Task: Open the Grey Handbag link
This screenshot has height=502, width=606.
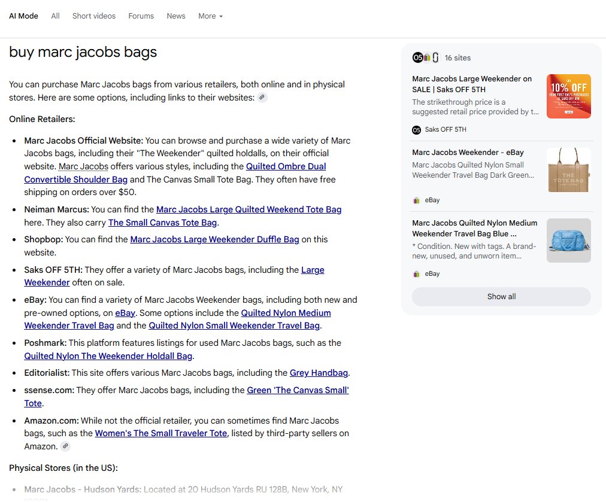Action: (x=319, y=373)
